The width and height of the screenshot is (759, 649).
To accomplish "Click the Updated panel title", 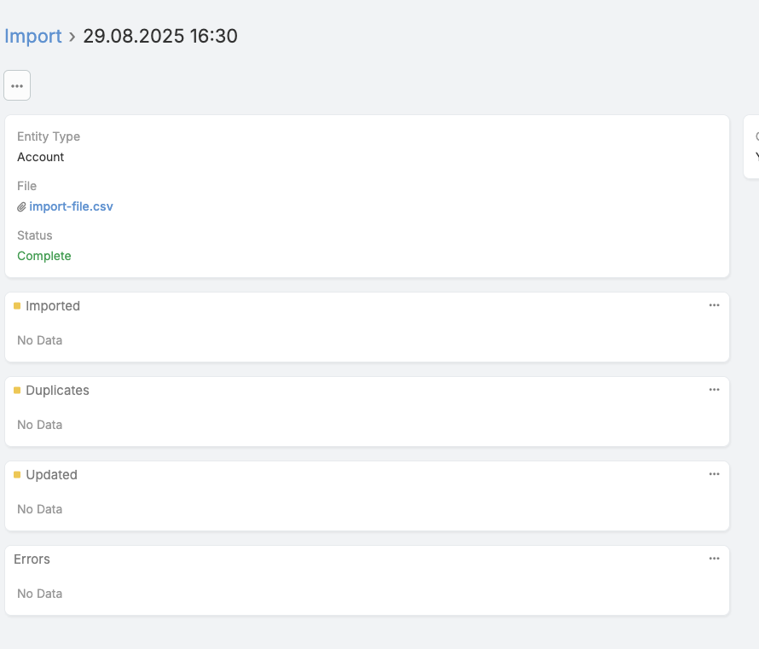I will pyautogui.click(x=51, y=475).
